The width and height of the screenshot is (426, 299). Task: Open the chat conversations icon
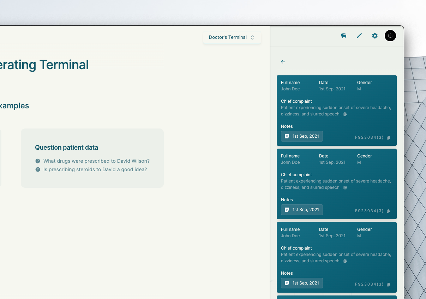pyautogui.click(x=343, y=36)
